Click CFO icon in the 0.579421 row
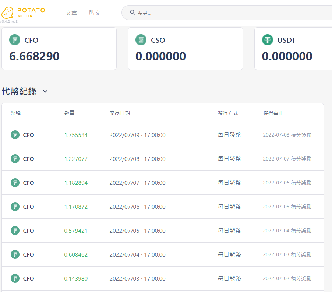332x292 pixels. (15, 231)
